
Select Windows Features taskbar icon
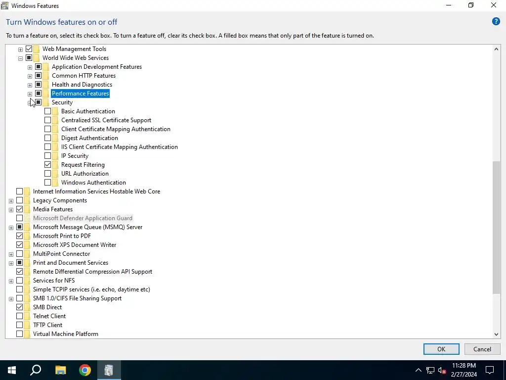pyautogui.click(x=109, y=370)
